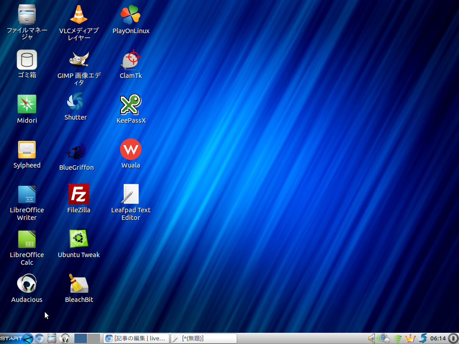The image size is (459, 344).
Task: Switch to the second workspace in pager
Action: (94, 339)
